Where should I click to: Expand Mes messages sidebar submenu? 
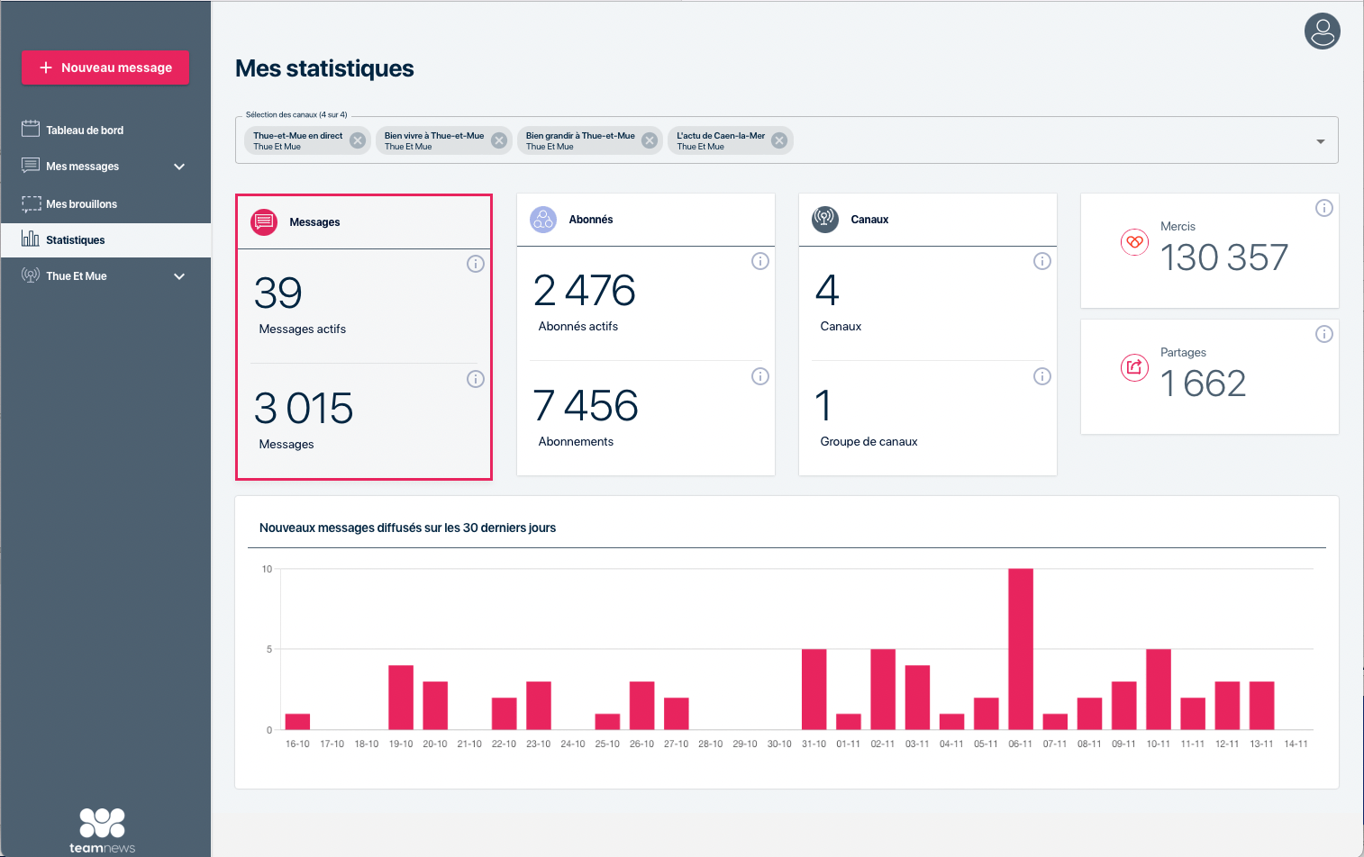coord(179,167)
